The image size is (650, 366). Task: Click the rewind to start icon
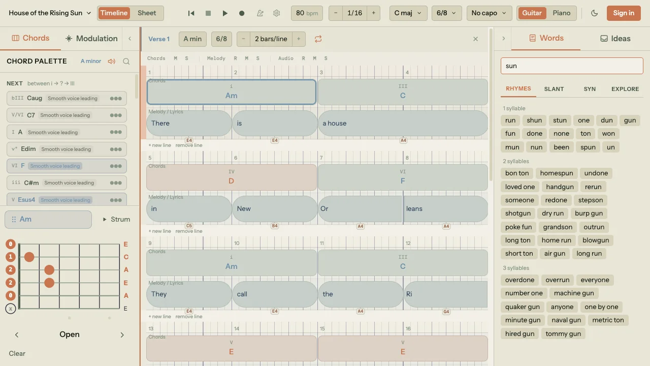click(191, 13)
